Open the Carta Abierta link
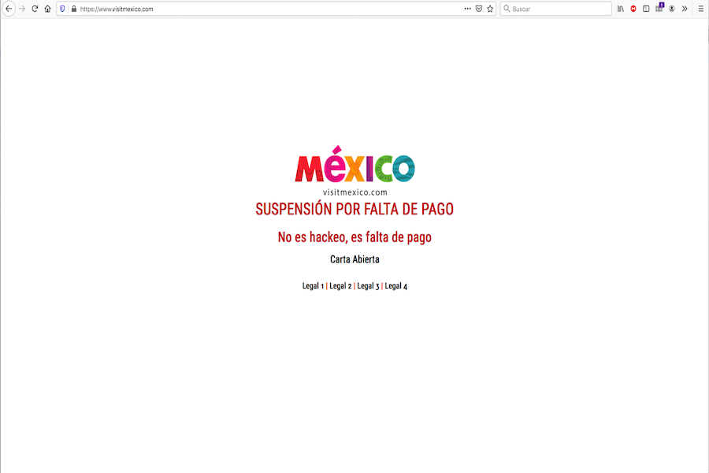Screen dimensions: 709x473 354,259
